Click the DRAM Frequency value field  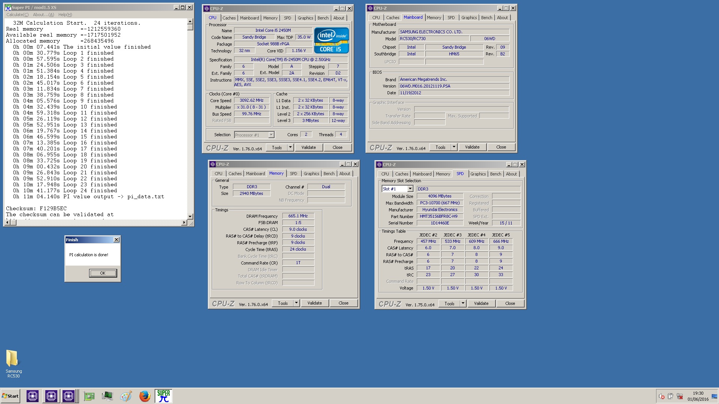tap(298, 216)
